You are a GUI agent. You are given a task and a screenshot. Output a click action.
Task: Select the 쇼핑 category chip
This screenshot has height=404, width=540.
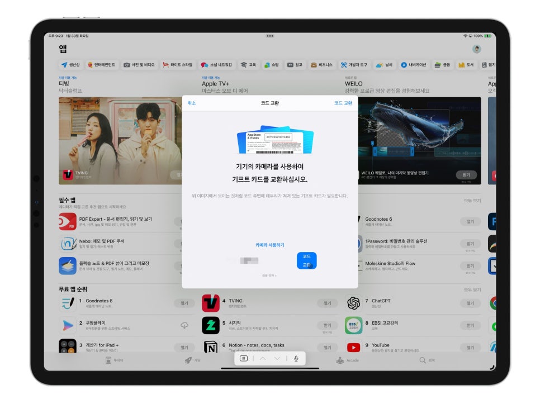click(x=271, y=65)
